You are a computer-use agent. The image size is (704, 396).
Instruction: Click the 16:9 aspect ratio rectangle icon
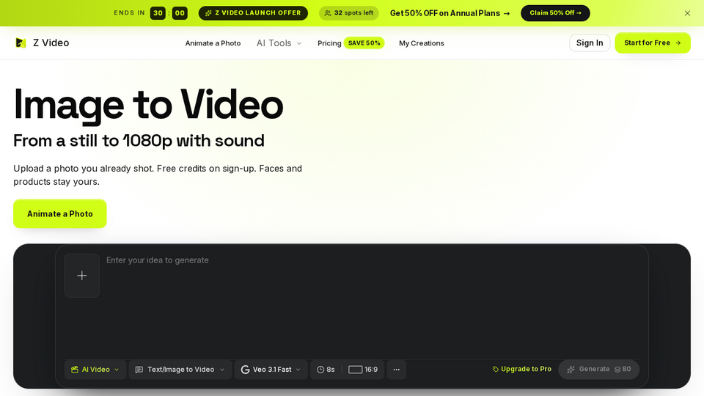point(355,370)
